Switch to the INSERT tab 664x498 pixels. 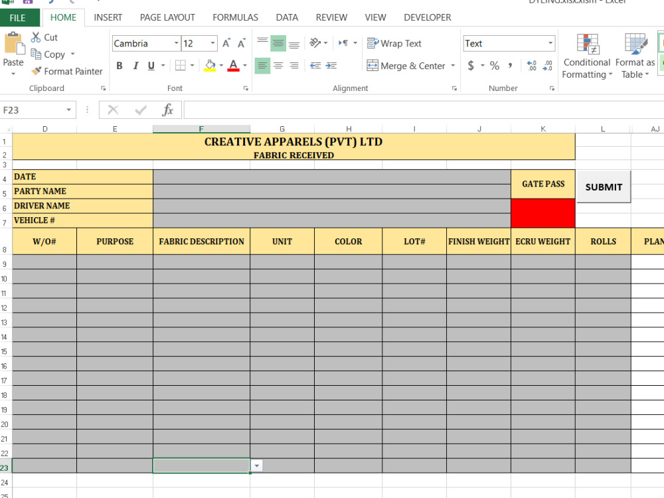tap(108, 17)
